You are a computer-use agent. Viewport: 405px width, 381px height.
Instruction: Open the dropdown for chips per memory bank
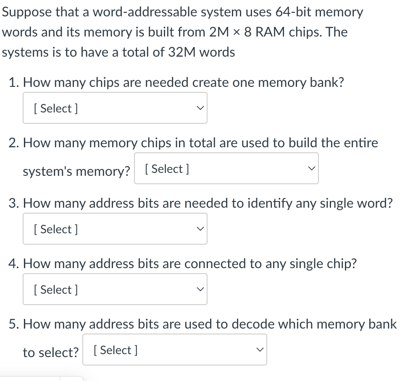click(x=115, y=108)
